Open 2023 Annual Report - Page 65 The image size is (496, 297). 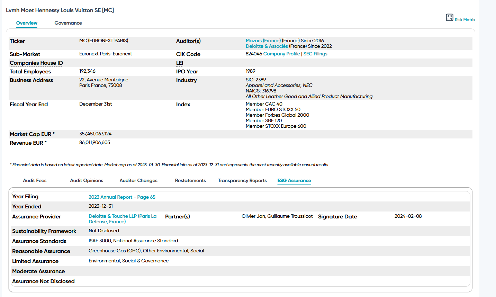pos(122,197)
